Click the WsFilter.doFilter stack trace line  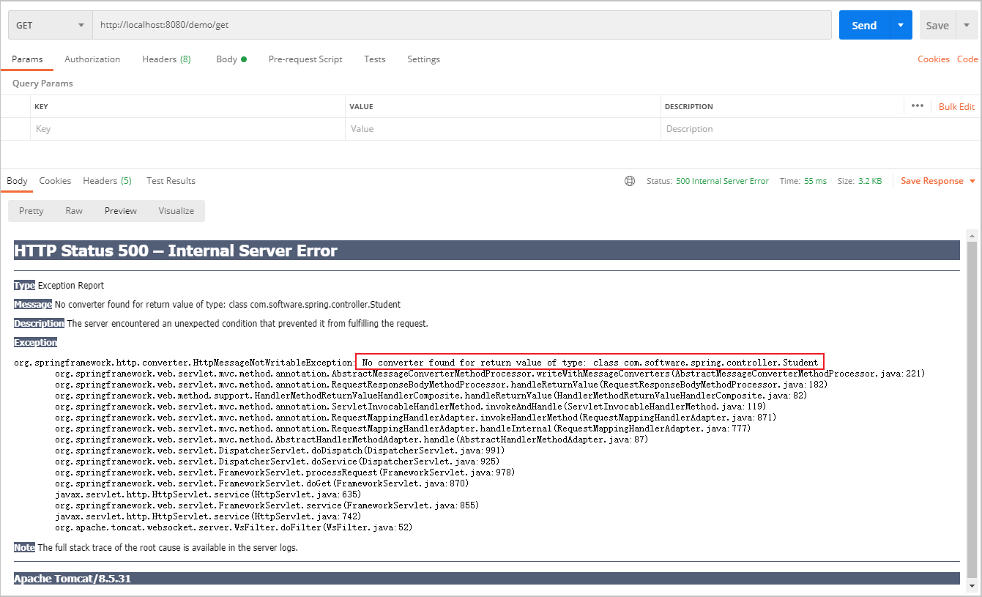tap(234, 527)
